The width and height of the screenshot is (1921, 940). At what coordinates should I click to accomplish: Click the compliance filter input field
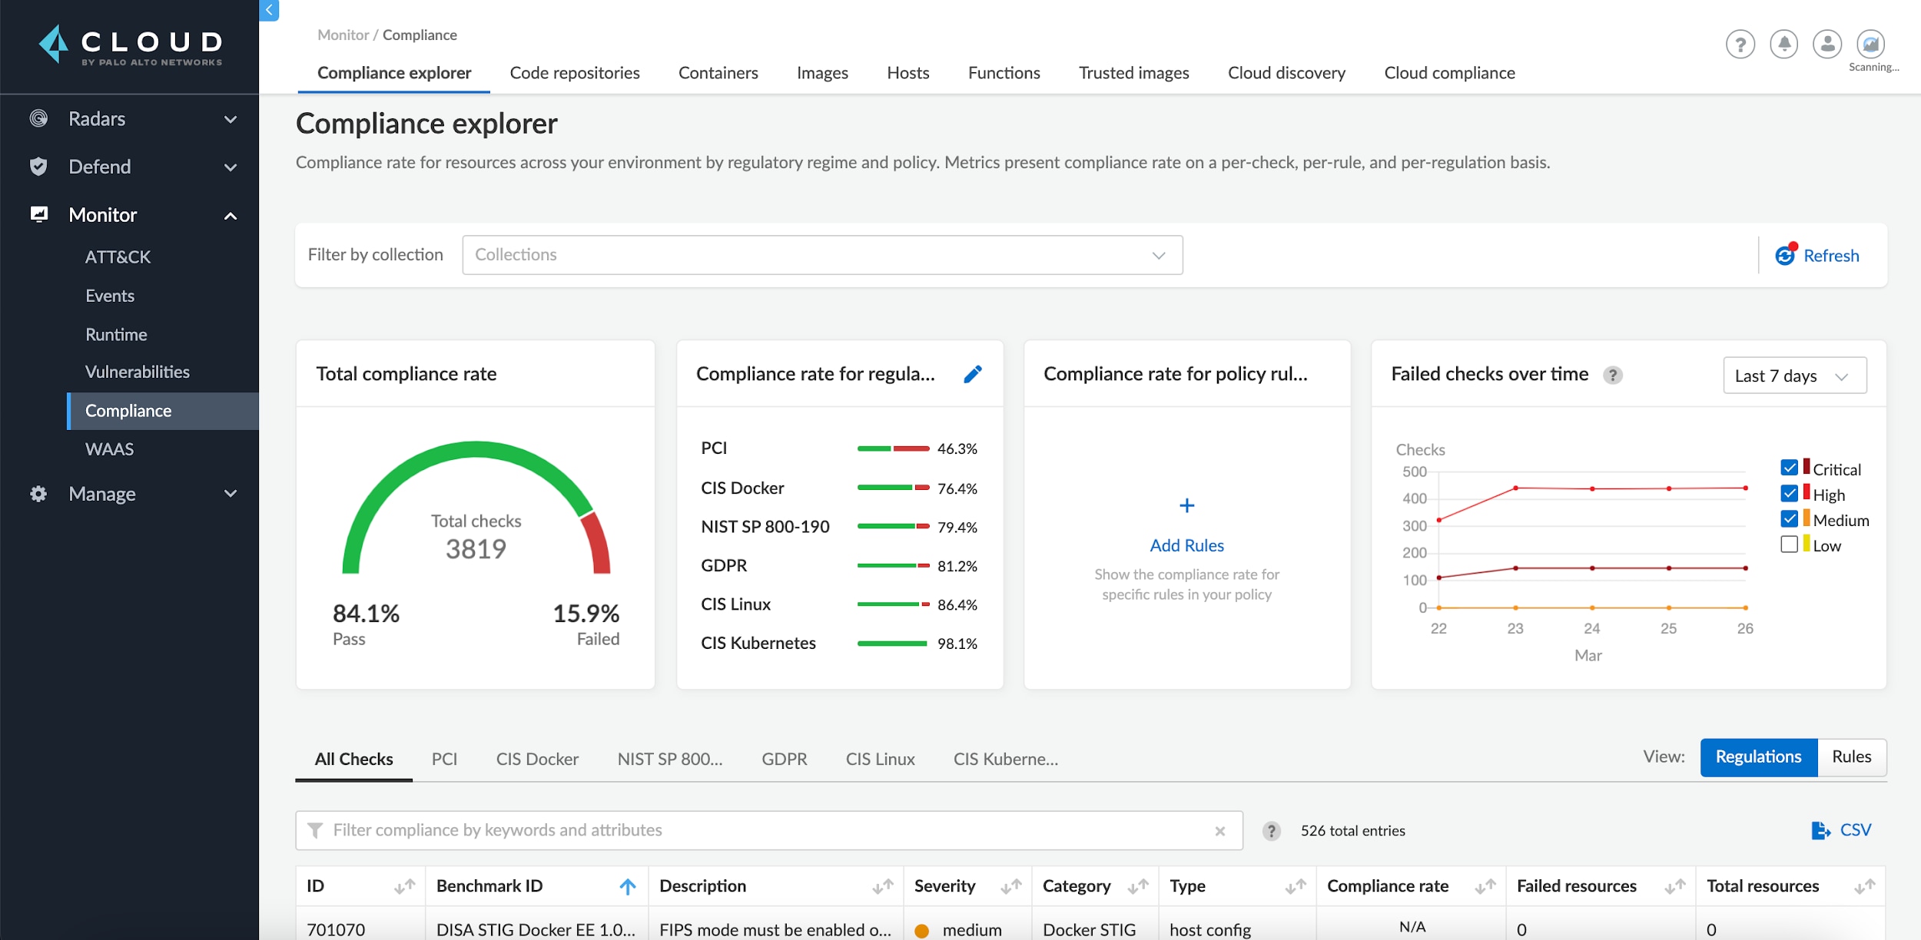pyautogui.click(x=769, y=830)
